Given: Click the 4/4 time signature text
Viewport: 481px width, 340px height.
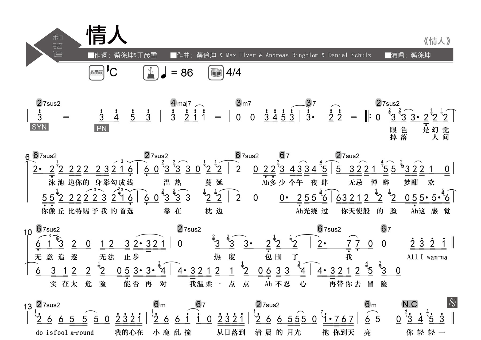Looking at the screenshot, I should [x=234, y=72].
